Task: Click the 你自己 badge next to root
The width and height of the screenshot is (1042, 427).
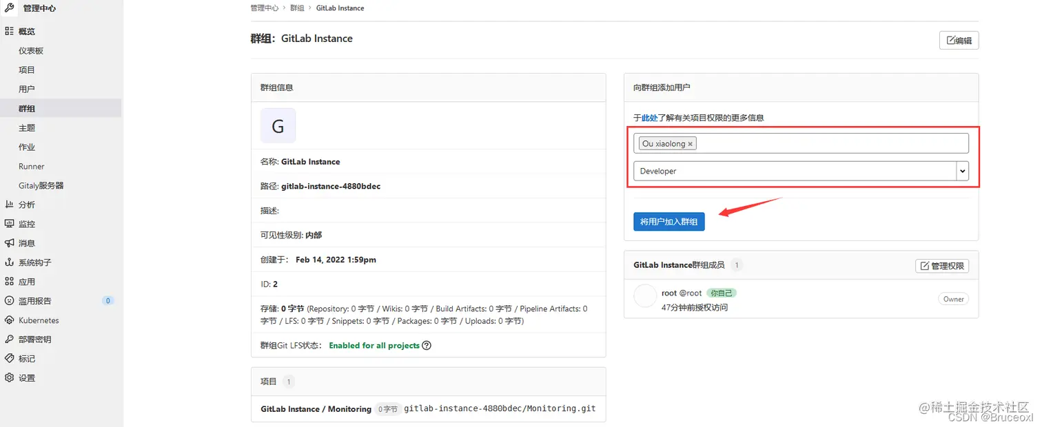Action: tap(722, 293)
